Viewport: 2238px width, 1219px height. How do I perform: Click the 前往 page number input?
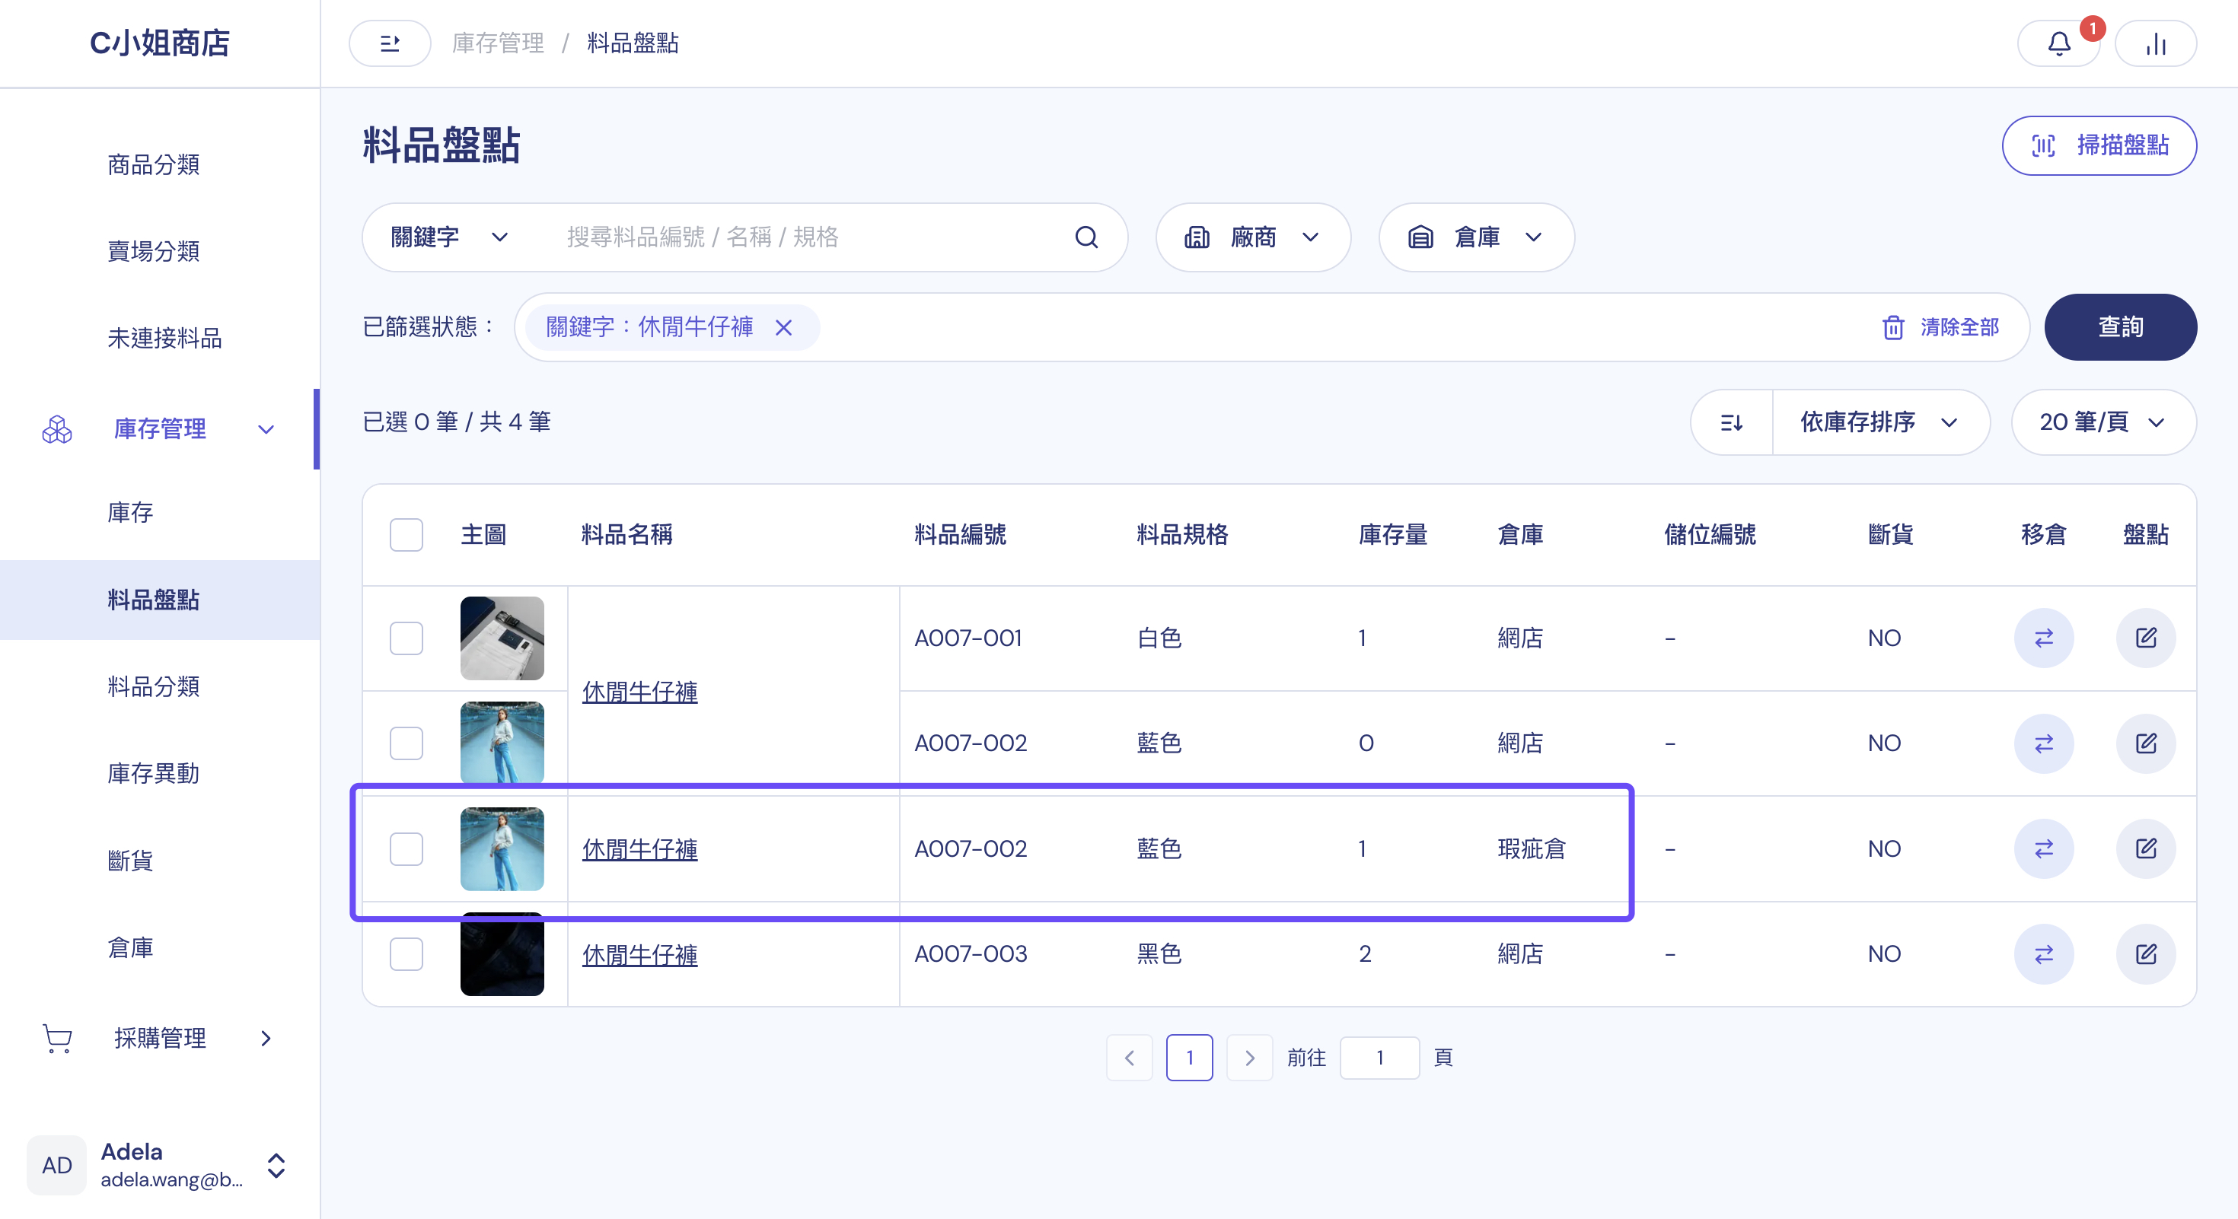coord(1379,1058)
